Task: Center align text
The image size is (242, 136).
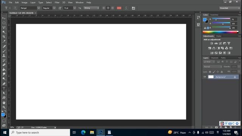Action: [108, 8]
